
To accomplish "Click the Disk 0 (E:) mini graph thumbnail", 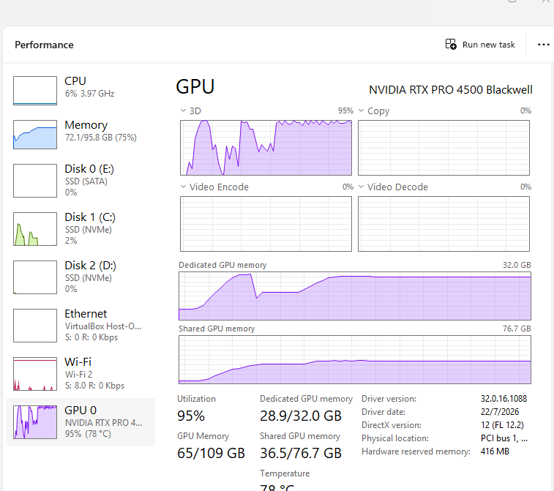I will [x=35, y=181].
